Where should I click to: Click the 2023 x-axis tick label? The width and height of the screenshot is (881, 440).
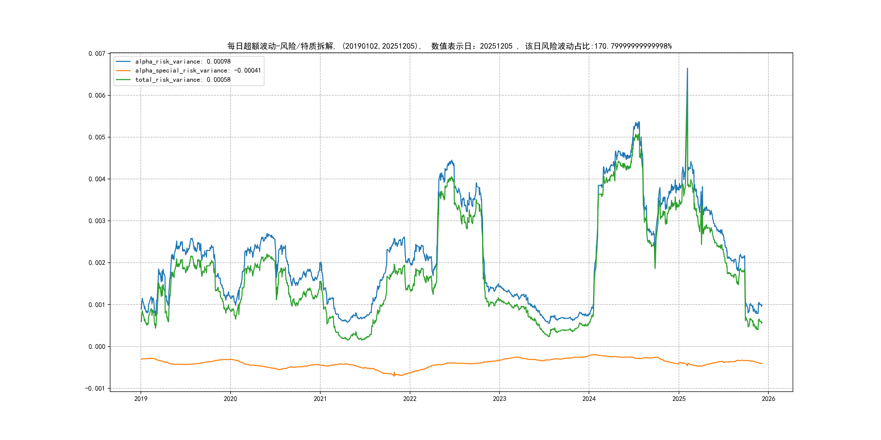point(499,399)
